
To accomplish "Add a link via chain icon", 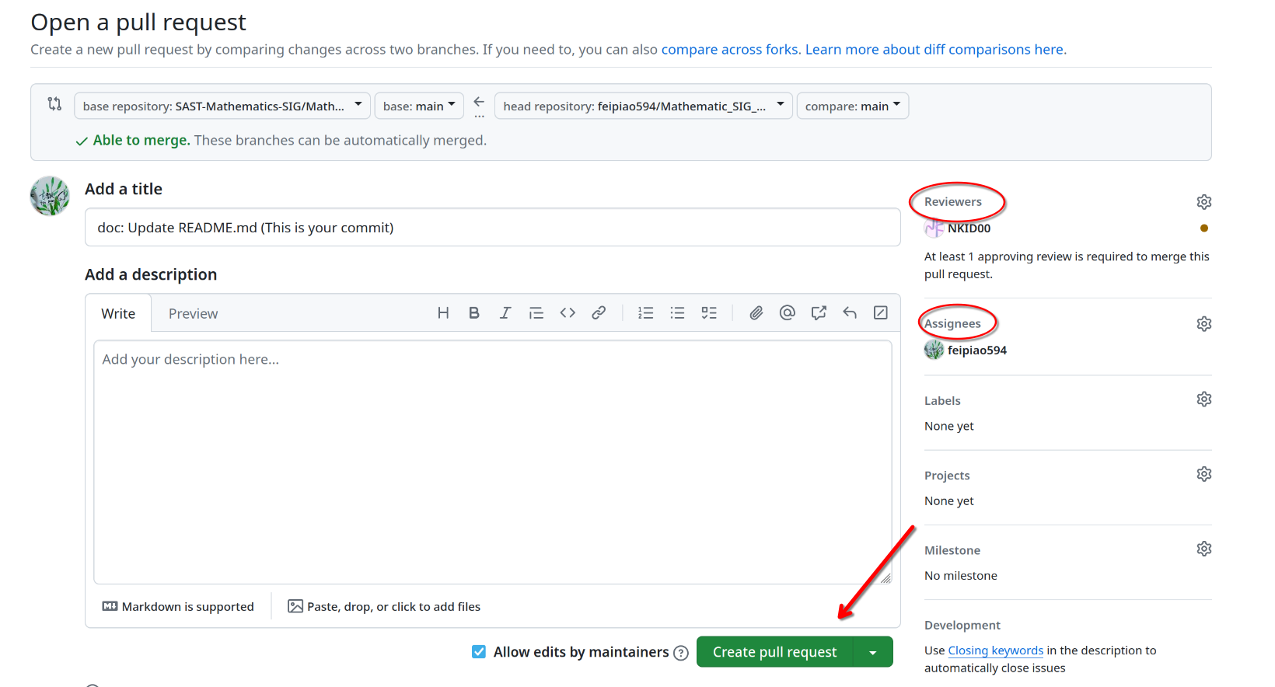I will [x=599, y=313].
